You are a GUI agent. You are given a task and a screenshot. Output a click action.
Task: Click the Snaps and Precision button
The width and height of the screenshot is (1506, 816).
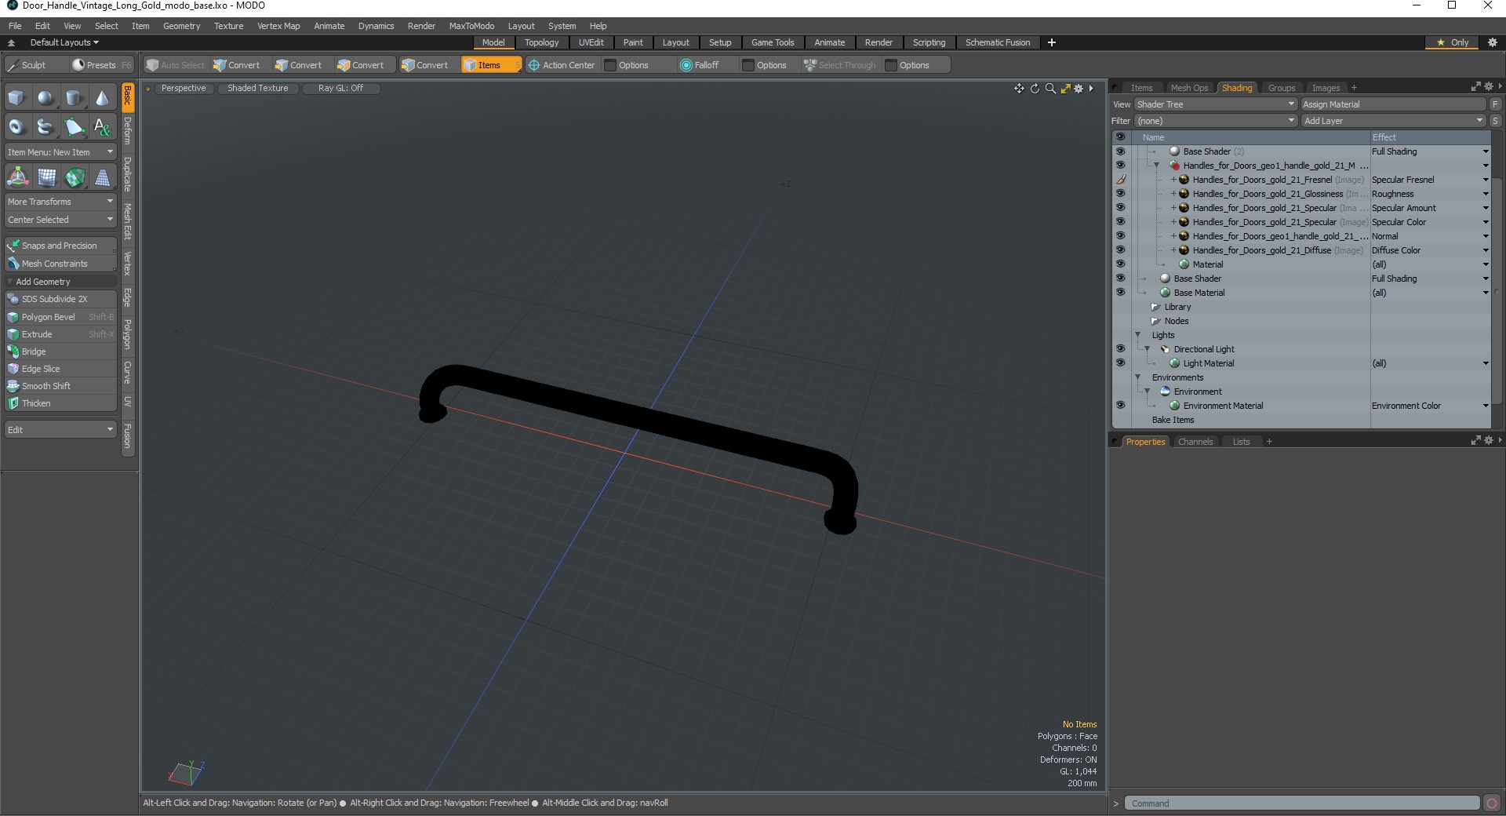(60, 246)
